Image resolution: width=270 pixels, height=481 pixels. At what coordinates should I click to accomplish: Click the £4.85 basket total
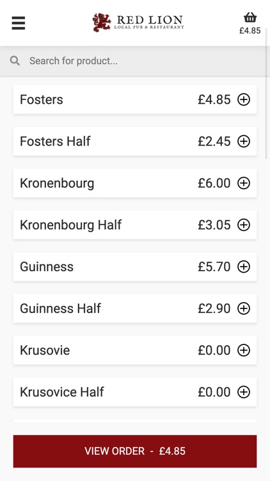point(250,31)
